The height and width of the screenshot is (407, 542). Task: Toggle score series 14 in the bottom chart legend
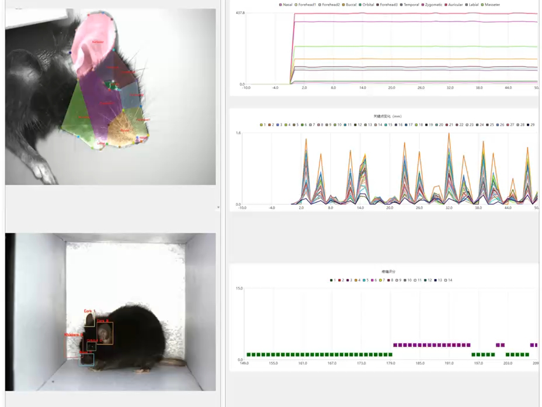pos(449,280)
